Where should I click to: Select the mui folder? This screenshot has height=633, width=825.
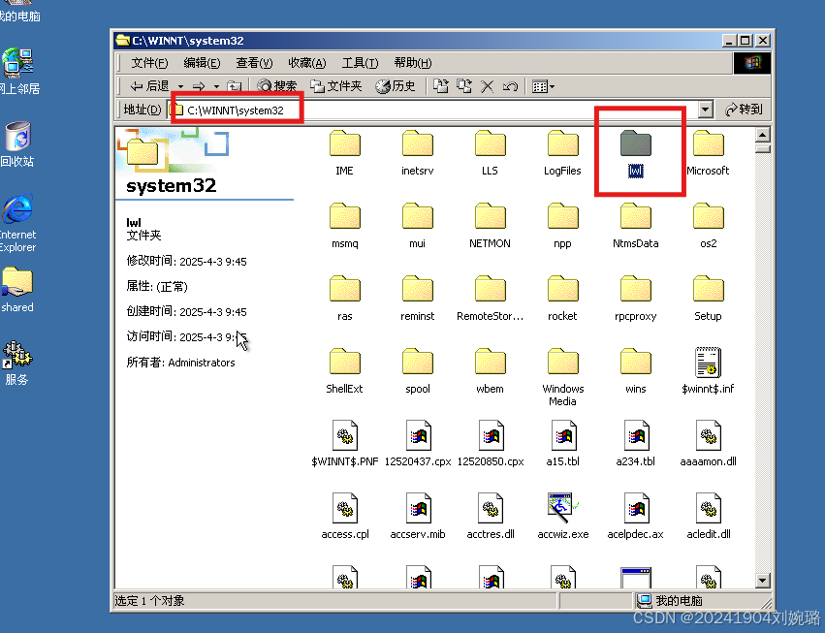point(417,225)
